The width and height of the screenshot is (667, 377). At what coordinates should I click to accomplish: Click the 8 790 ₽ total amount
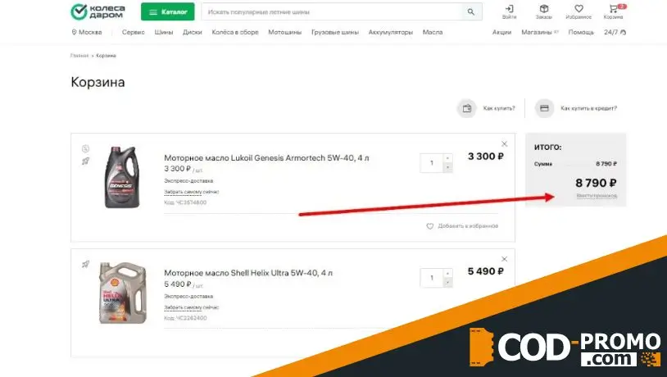coord(596,183)
